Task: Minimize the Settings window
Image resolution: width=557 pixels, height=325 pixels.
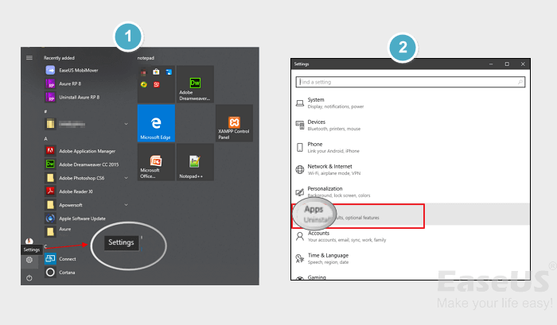Action: pos(491,64)
